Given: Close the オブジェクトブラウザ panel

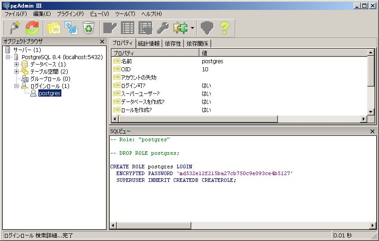Looking at the screenshot, I should pyautogui.click(x=102, y=42).
